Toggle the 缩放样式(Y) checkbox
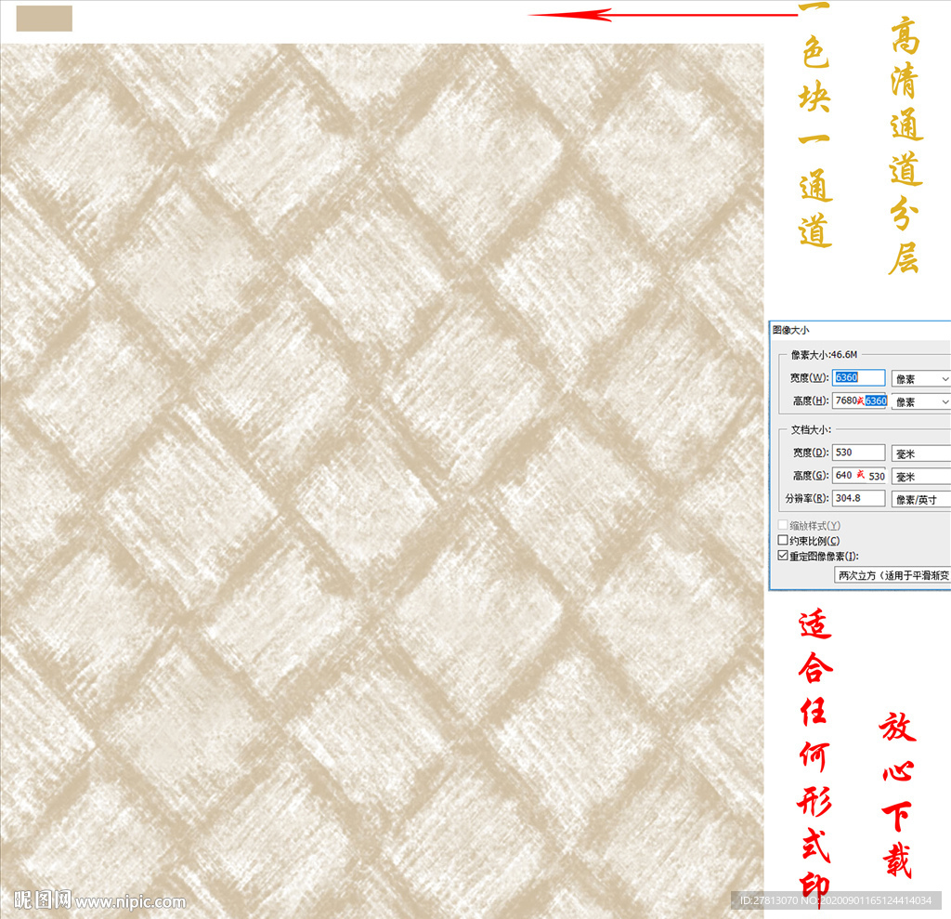 point(783,525)
